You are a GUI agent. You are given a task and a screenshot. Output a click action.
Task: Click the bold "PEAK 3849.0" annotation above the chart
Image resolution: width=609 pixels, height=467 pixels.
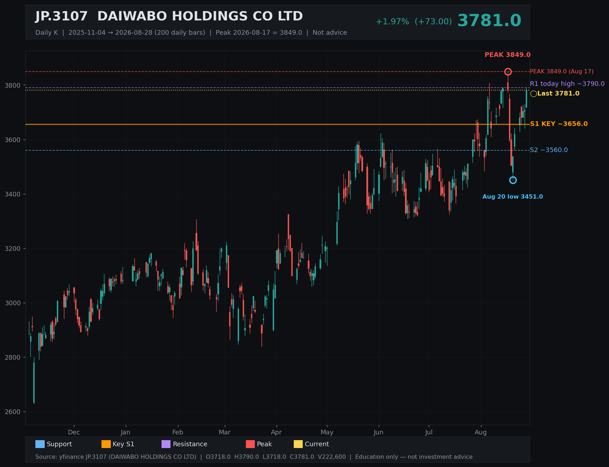tap(508, 55)
